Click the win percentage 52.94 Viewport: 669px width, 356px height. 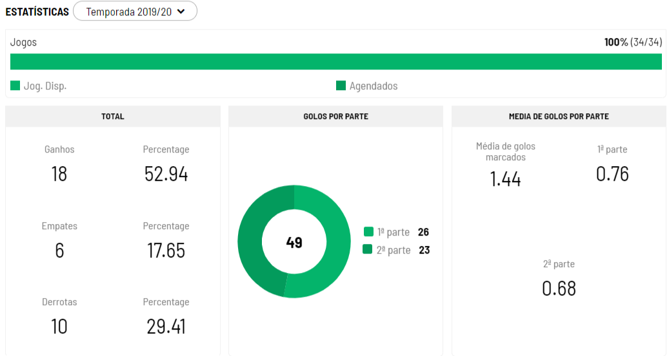(x=166, y=174)
